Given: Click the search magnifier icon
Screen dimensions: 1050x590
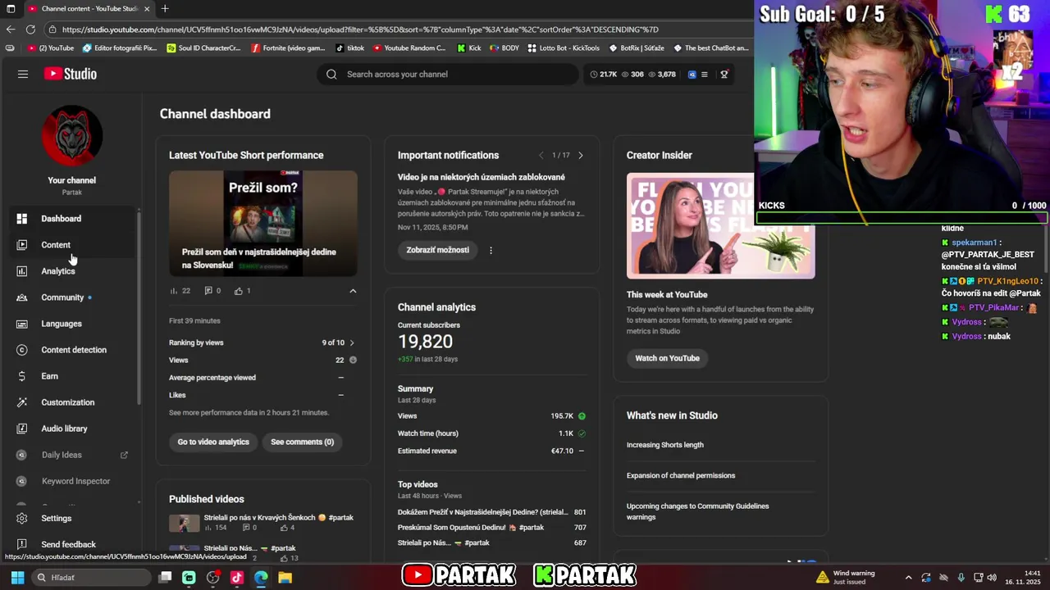Looking at the screenshot, I should pyautogui.click(x=331, y=74).
